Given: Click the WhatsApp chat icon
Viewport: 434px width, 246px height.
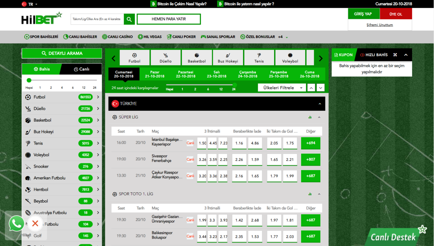Looking at the screenshot, I should click(x=16, y=223).
